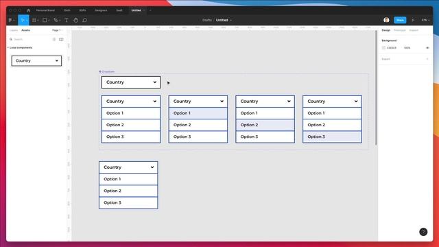Click Option 3 in variant with Option 1 highlighted
The image size is (439, 247).
(x=198, y=137)
